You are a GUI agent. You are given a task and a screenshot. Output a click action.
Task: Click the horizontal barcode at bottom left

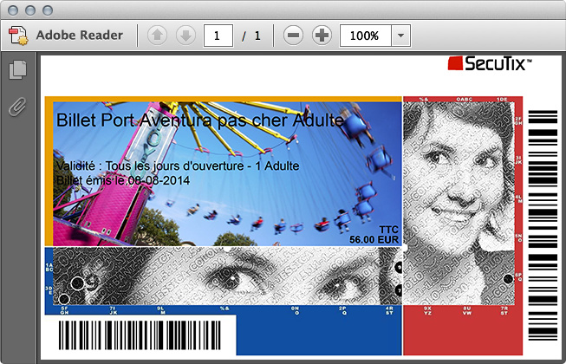click(140, 335)
